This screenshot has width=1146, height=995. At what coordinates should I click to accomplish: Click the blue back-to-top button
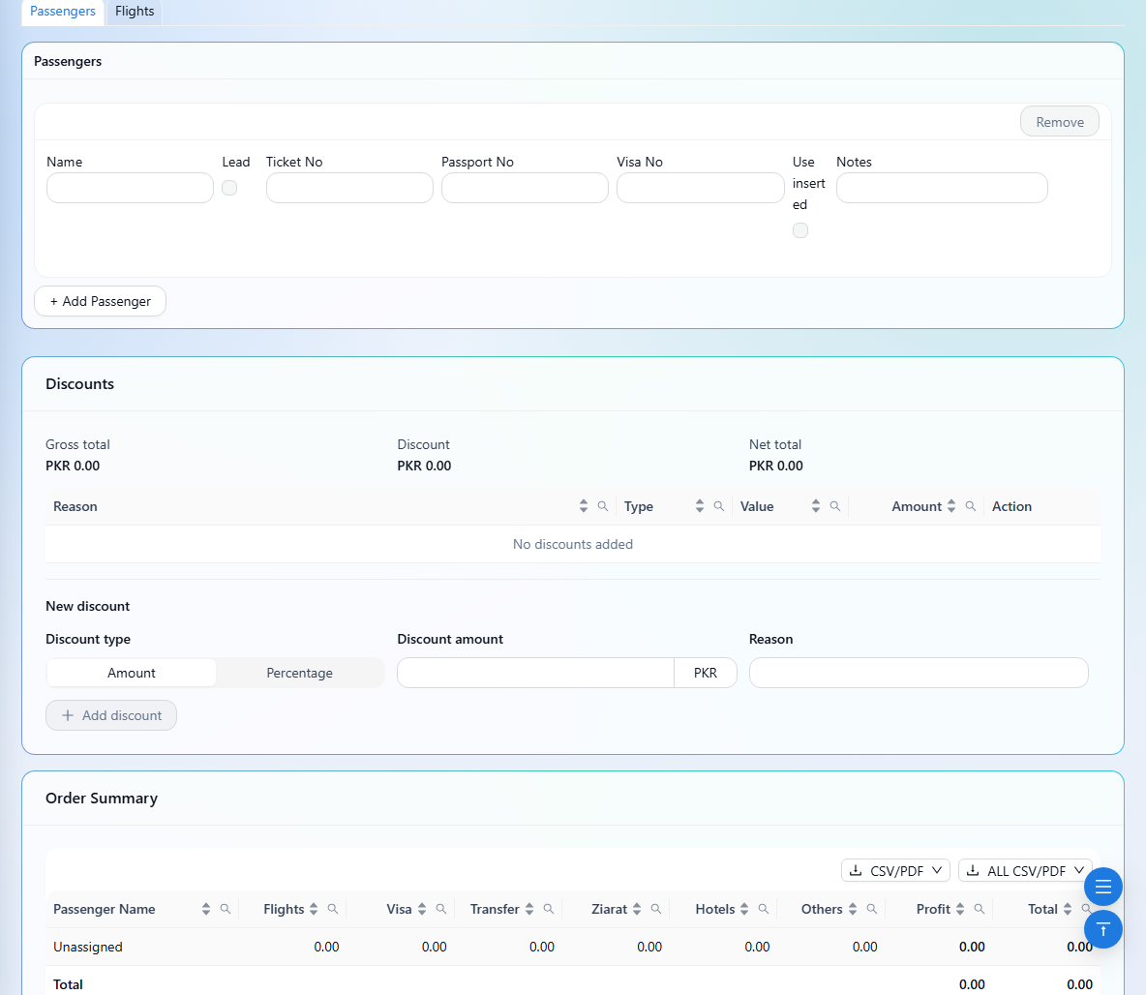(x=1102, y=929)
